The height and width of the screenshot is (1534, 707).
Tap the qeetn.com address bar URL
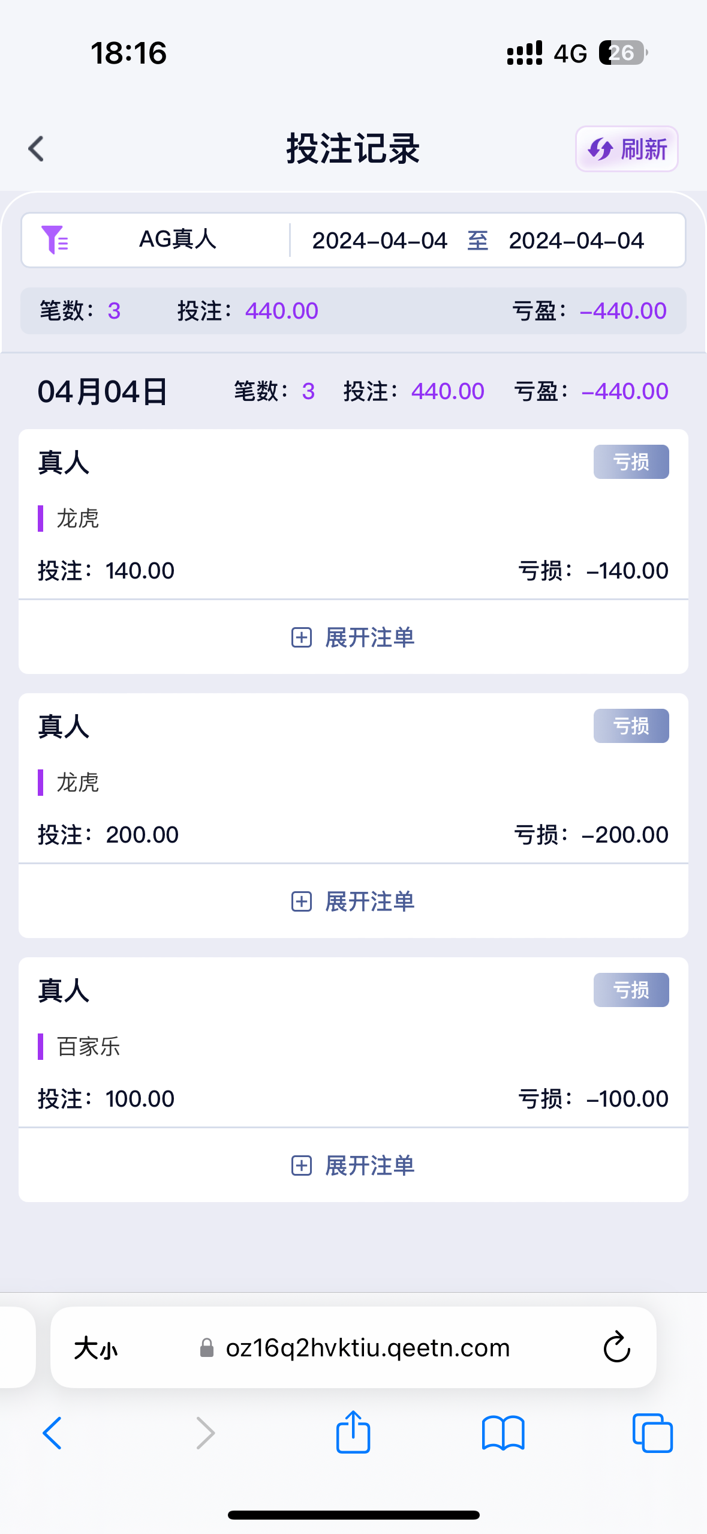(367, 1348)
